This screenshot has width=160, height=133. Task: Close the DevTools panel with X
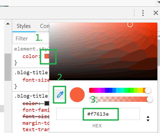point(156,13)
